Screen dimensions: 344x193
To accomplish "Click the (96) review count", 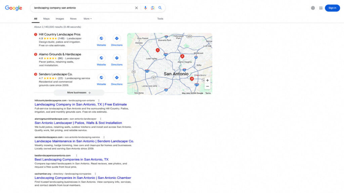I will pyautogui.click(x=60, y=58).
